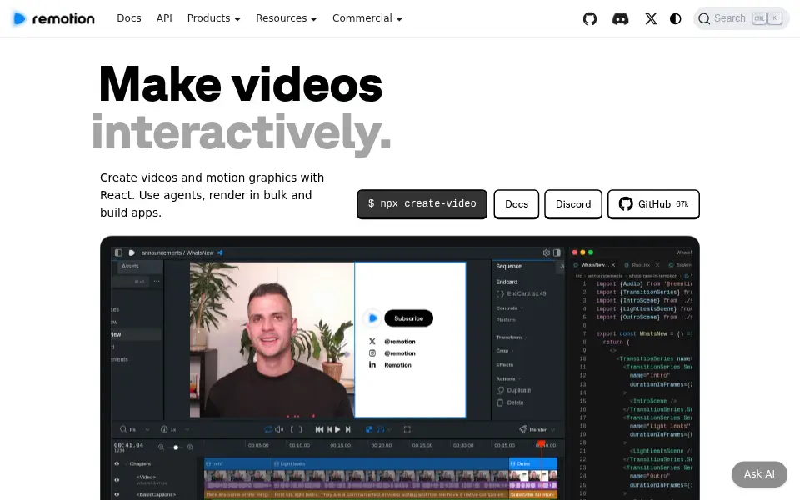Viewport: 800px width, 500px height.
Task: Expand the Commercial dropdown menu
Action: point(367,18)
